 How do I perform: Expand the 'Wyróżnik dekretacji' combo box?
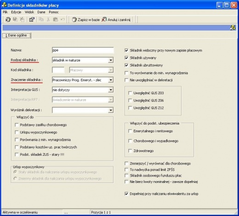(x=111, y=110)
